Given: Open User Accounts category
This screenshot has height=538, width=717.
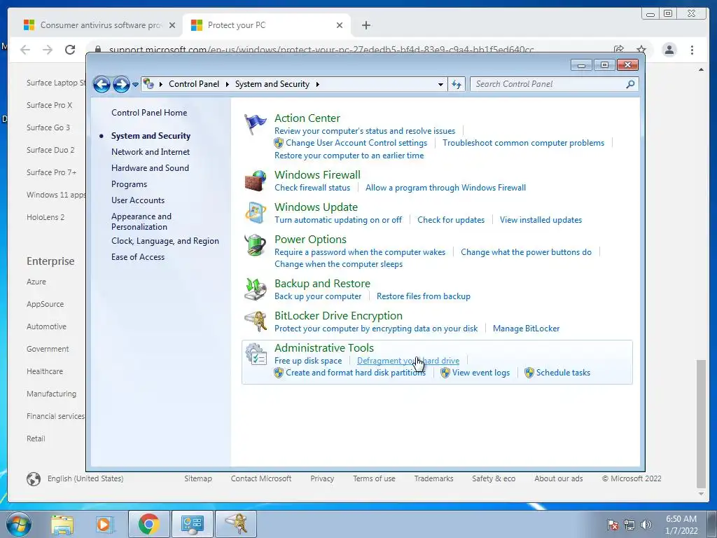Looking at the screenshot, I should (138, 200).
